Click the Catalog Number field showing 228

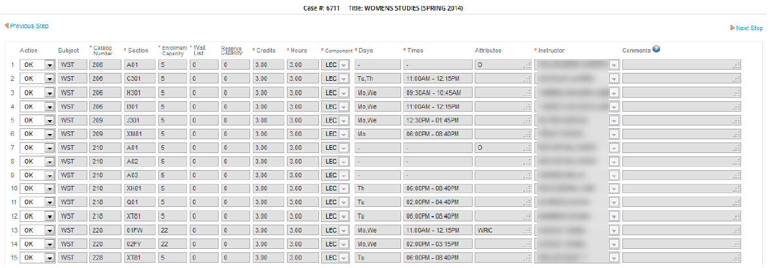point(105,258)
